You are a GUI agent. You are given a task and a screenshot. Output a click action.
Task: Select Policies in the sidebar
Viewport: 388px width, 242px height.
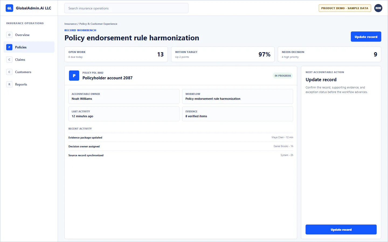coord(29,47)
